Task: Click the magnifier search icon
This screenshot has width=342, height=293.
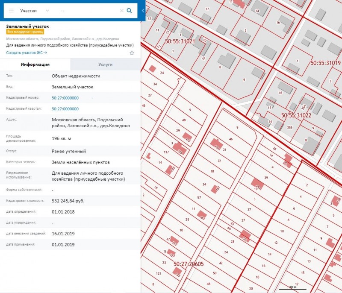Action: (x=130, y=10)
